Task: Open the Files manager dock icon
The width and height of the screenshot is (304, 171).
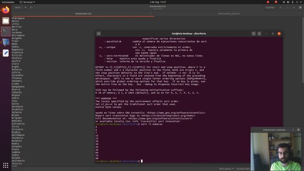Action: [6, 20]
